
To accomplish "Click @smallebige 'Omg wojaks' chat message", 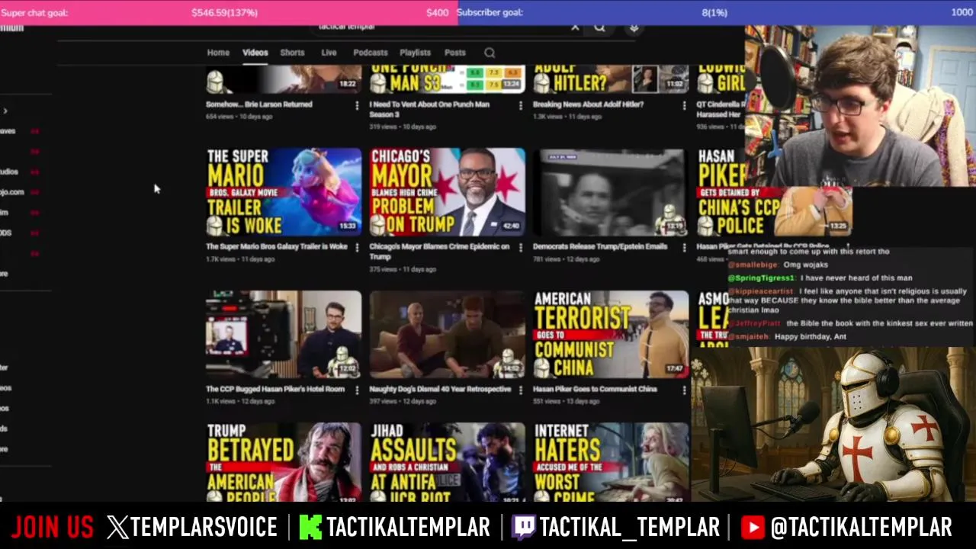I will click(x=778, y=265).
